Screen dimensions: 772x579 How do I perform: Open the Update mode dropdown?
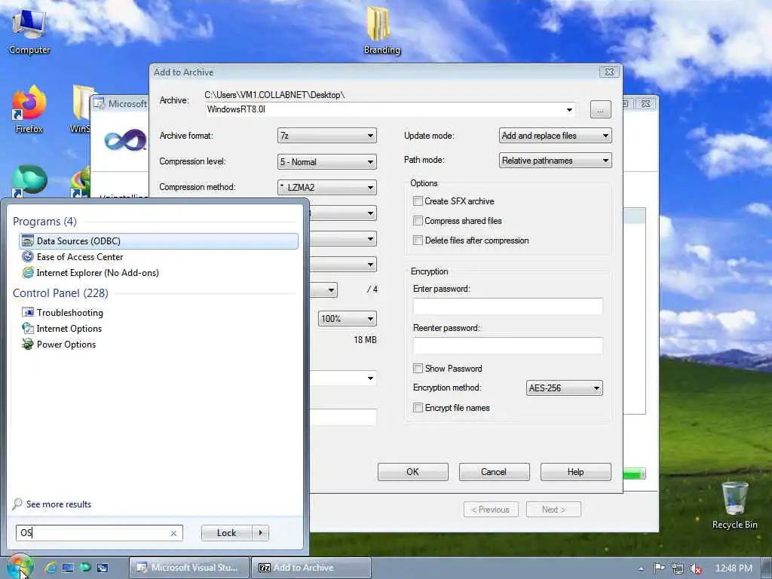pos(556,136)
